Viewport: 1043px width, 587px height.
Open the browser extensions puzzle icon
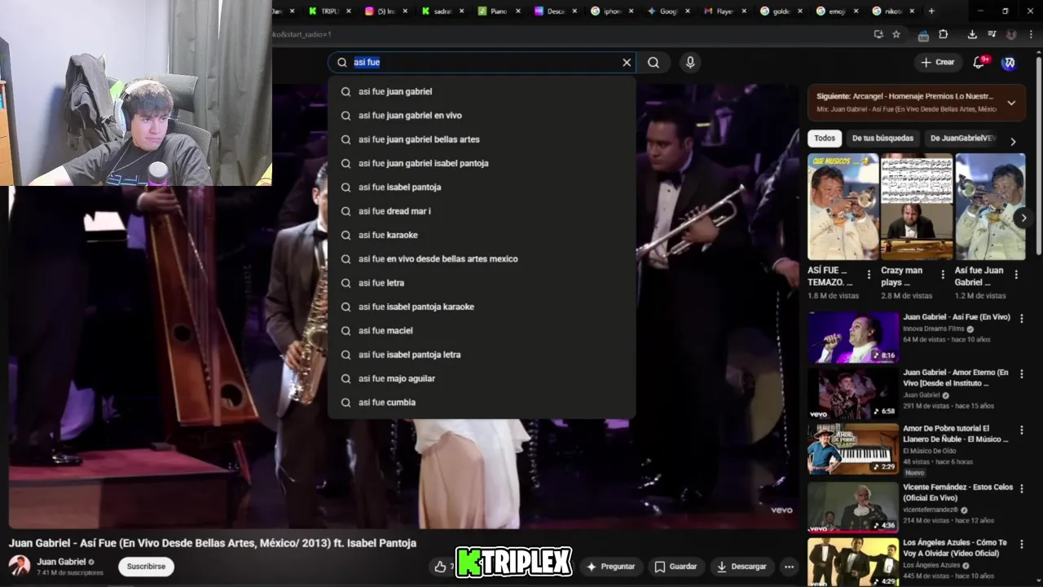943,34
